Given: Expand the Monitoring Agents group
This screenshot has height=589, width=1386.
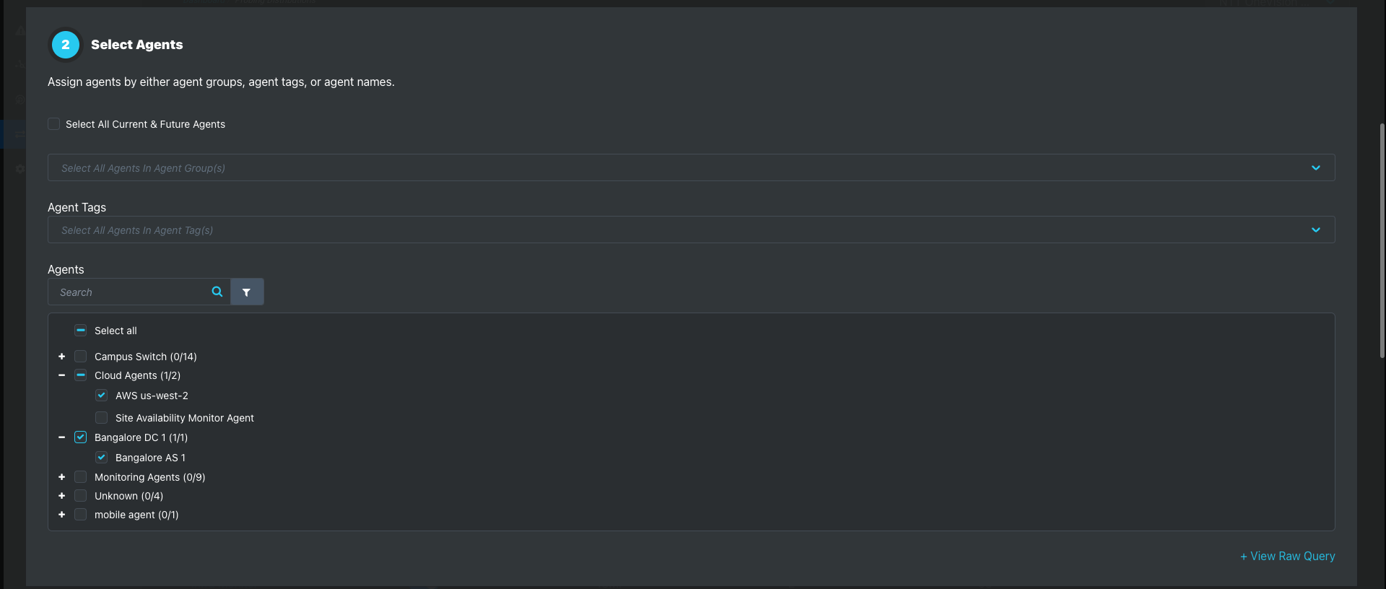Looking at the screenshot, I should (62, 477).
